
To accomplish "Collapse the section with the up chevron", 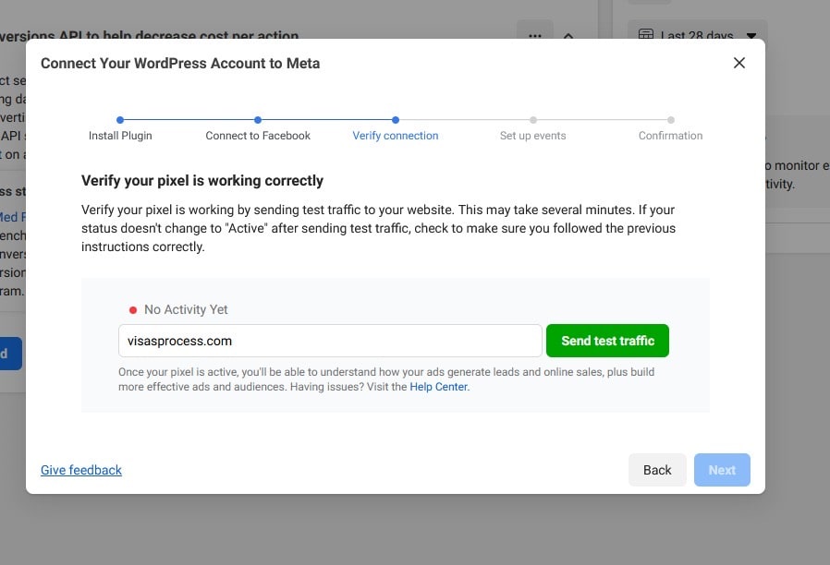I will point(568,36).
